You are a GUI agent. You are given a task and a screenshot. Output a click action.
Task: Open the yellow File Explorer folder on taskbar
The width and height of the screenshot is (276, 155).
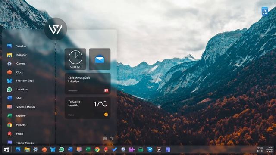(27, 149)
